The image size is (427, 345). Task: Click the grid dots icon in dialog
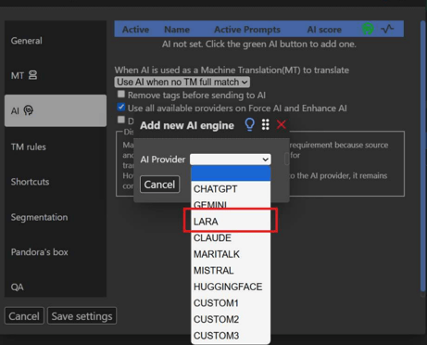[266, 124]
